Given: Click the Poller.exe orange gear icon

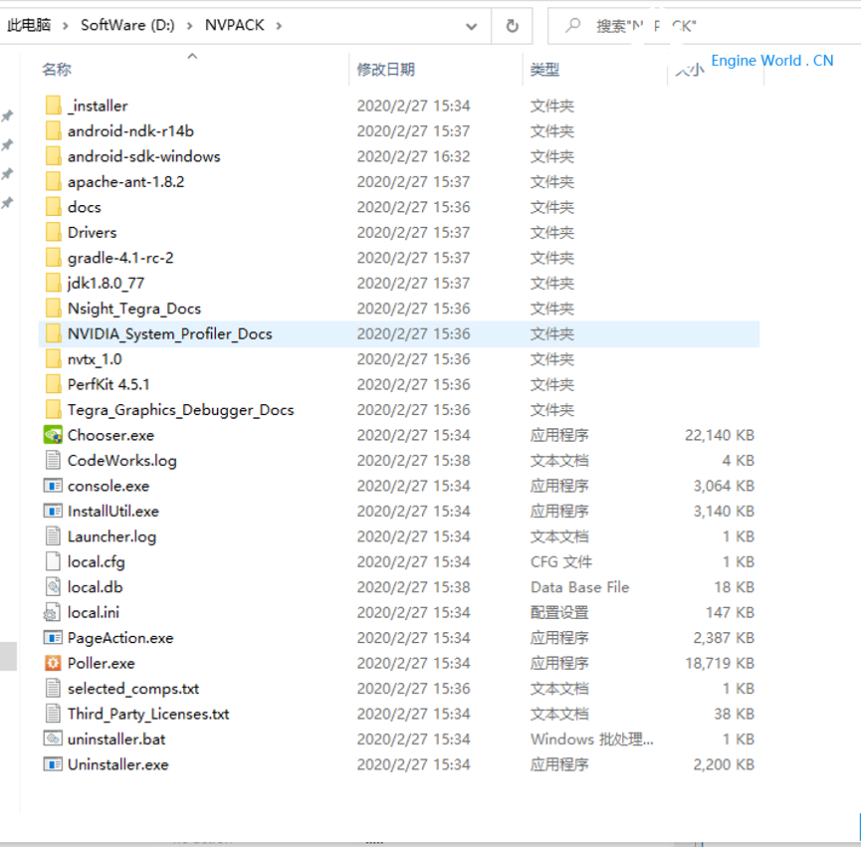Looking at the screenshot, I should (53, 663).
